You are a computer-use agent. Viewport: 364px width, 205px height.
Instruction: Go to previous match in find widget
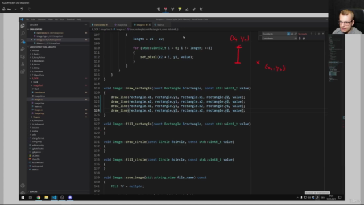point(311,34)
